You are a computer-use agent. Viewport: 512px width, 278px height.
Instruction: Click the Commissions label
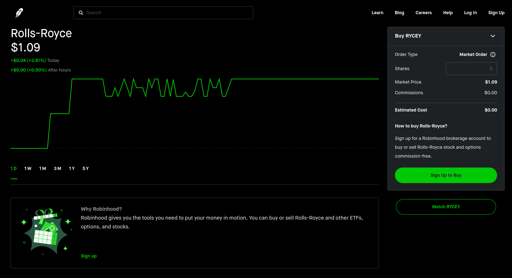click(x=409, y=93)
